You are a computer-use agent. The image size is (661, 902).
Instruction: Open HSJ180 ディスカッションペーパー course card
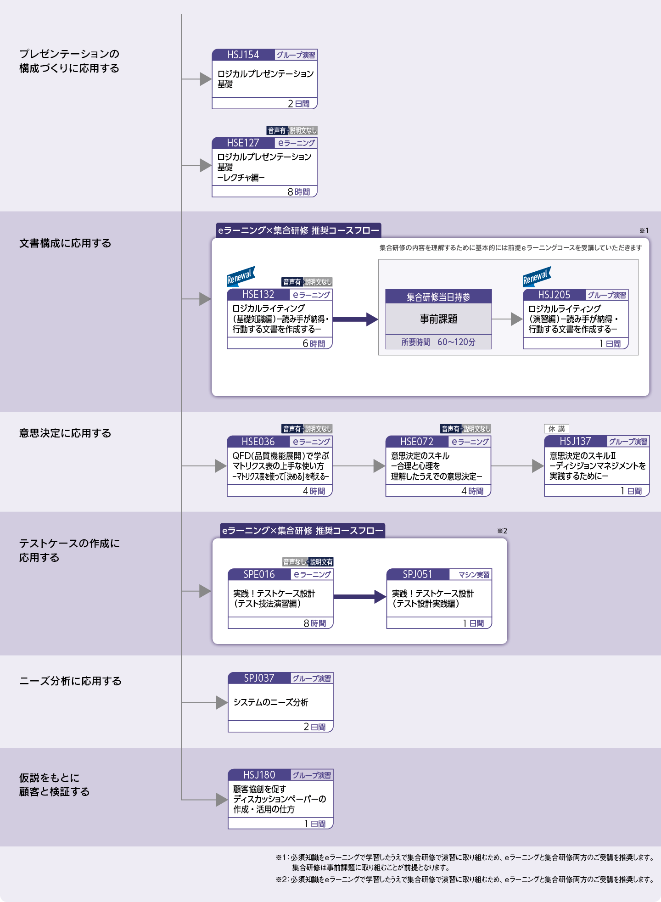[x=280, y=799]
